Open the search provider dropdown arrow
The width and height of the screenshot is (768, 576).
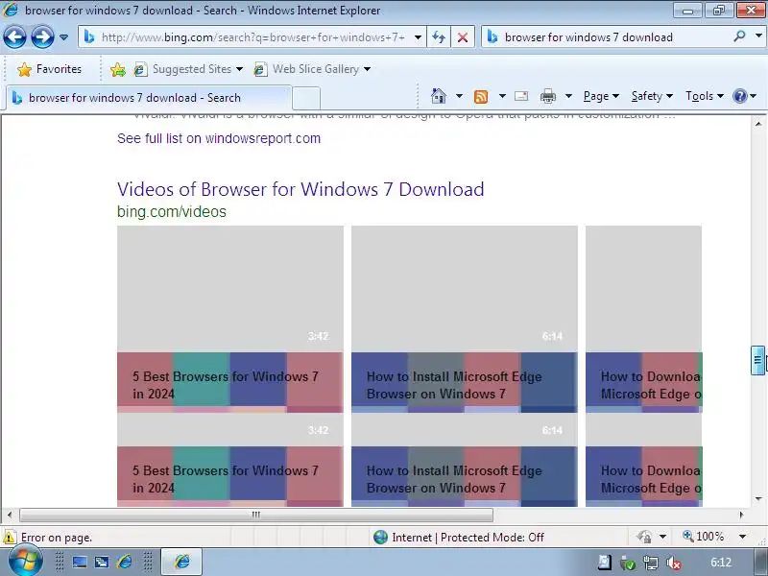[x=758, y=36]
